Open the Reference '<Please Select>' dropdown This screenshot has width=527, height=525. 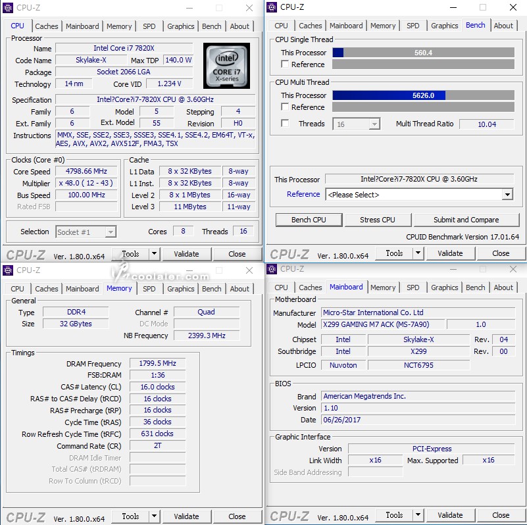tap(419, 195)
